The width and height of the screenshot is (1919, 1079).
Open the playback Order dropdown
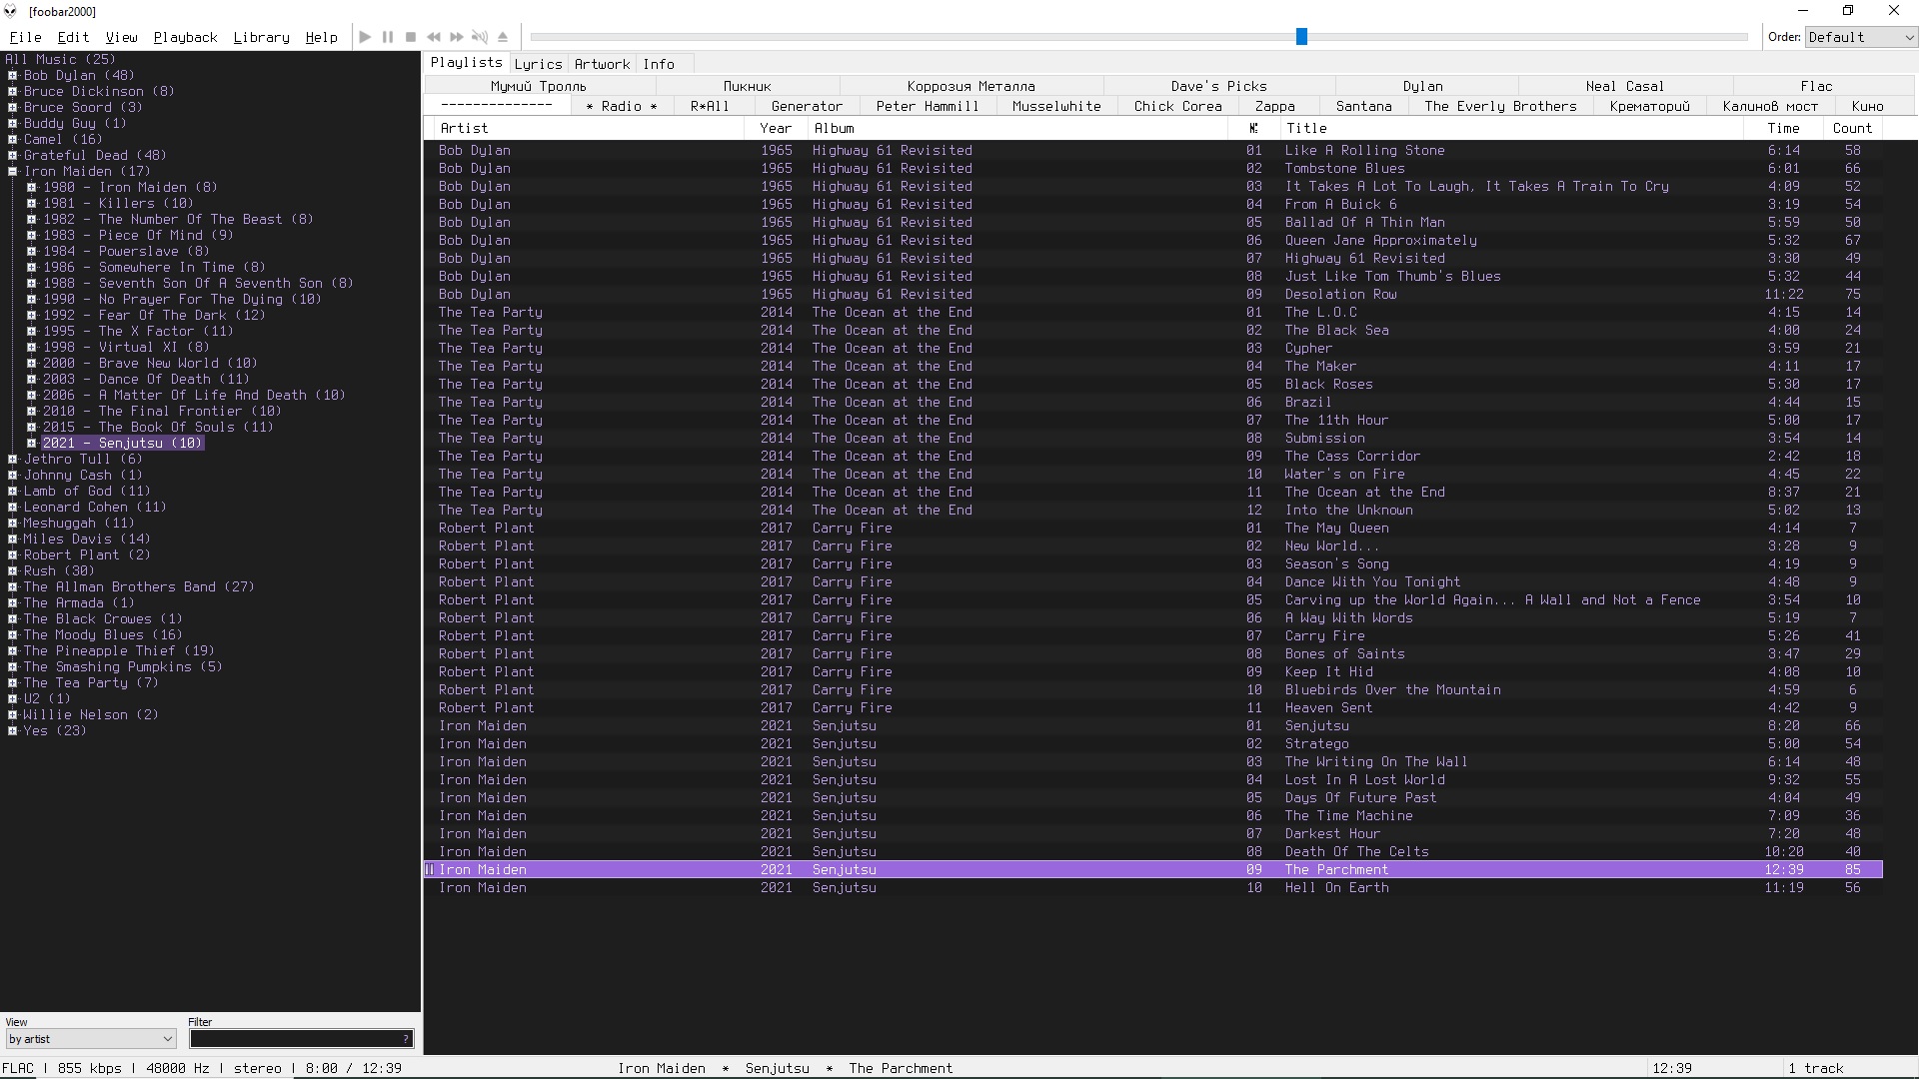pyautogui.click(x=1860, y=37)
